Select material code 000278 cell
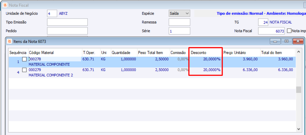The width and height of the screenshot is (306, 135). point(55,59)
